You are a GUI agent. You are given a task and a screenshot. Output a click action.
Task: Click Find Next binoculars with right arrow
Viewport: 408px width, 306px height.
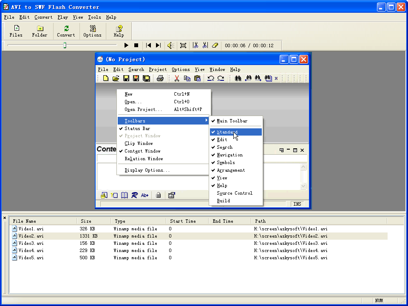click(258, 78)
